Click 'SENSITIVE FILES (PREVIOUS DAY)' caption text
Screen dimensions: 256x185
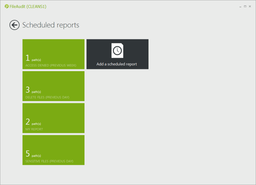(49, 161)
